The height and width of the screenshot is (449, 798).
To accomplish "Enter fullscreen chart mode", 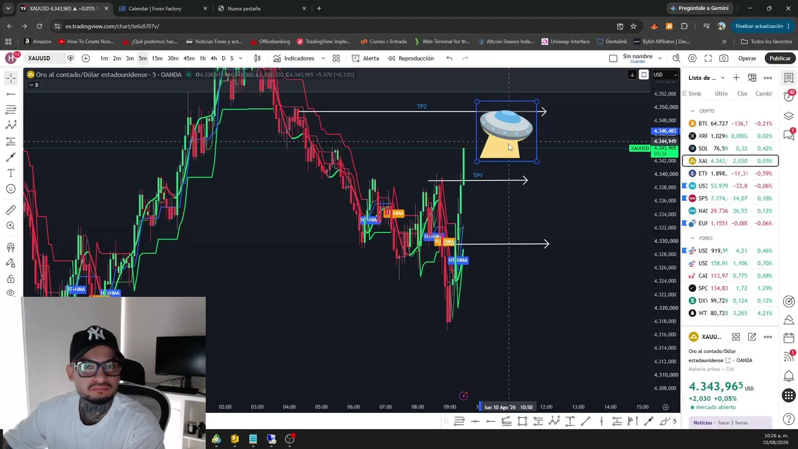I will pos(708,58).
